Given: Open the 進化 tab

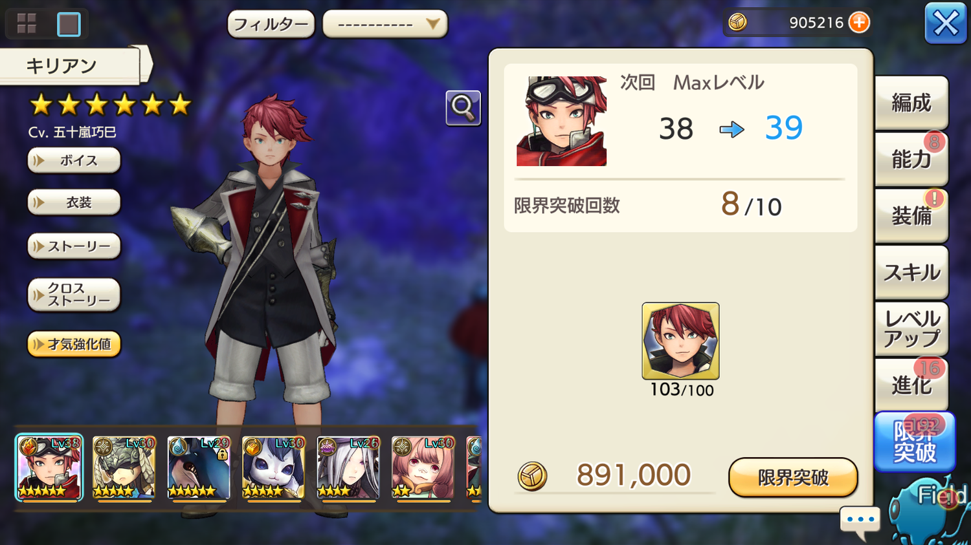Looking at the screenshot, I should (911, 385).
